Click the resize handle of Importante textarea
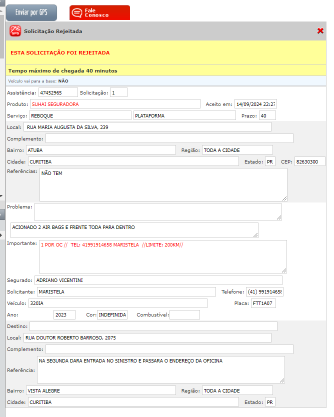The height and width of the screenshot is (417, 334). point(284,270)
